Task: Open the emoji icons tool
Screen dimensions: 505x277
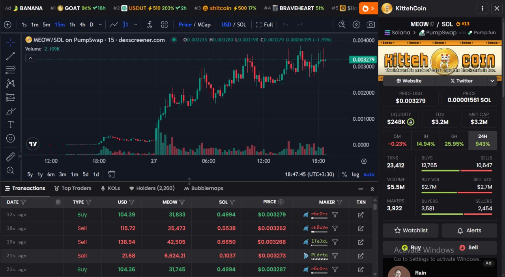Action: (x=10, y=138)
